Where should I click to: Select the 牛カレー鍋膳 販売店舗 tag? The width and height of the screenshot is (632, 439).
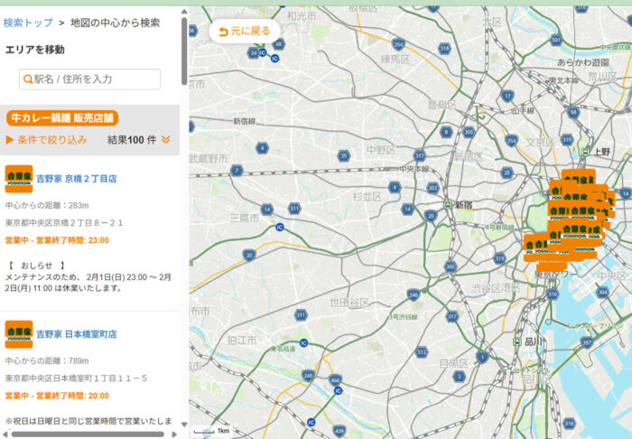tap(63, 118)
